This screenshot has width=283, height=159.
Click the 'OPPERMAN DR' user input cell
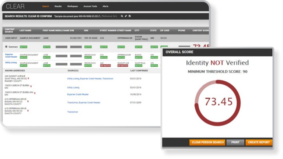pyautogui.click(x=125, y=38)
